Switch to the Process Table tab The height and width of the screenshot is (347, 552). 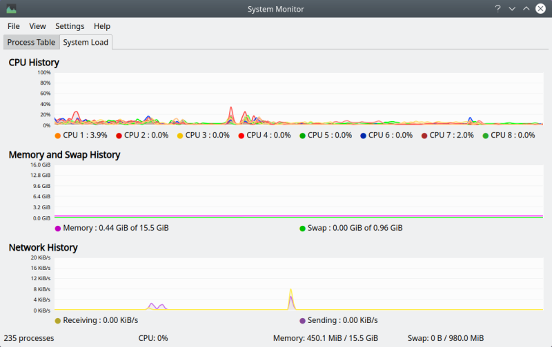(31, 43)
